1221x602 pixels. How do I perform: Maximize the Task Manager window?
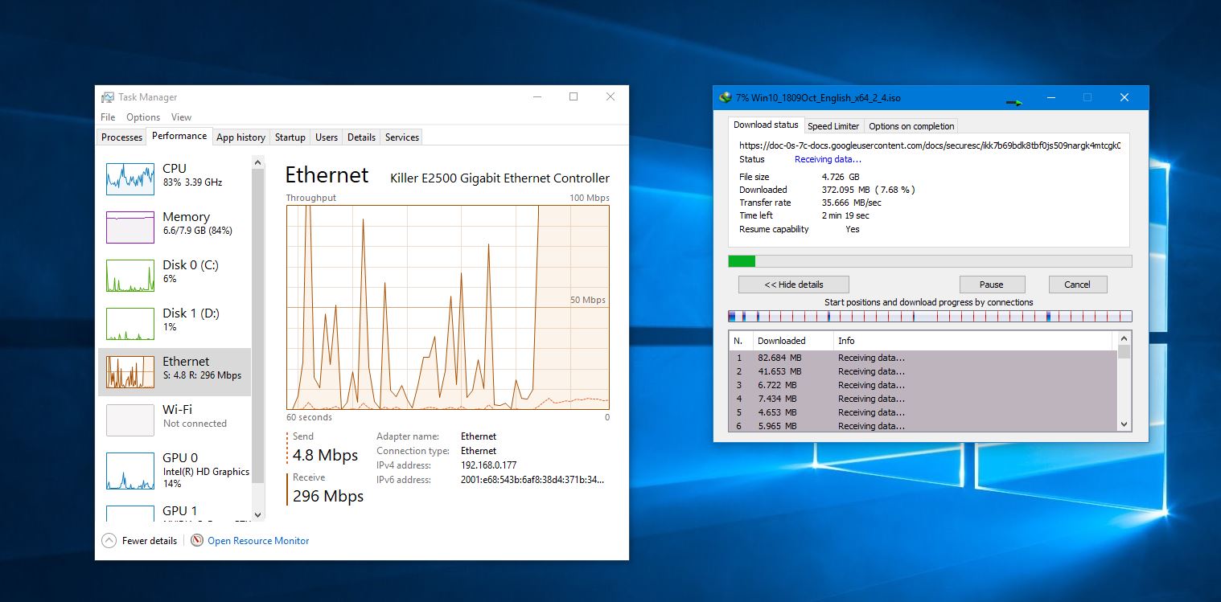pos(573,96)
